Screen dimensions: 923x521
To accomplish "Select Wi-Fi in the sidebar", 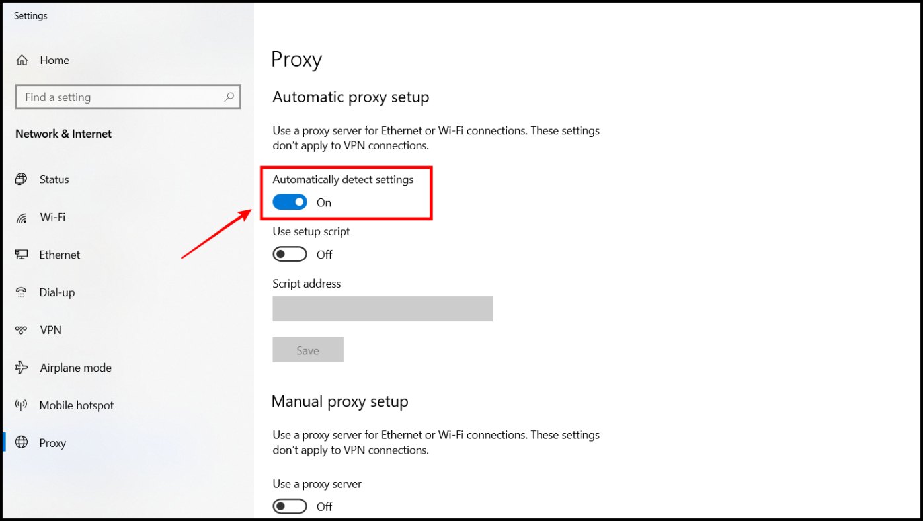I will 52,217.
